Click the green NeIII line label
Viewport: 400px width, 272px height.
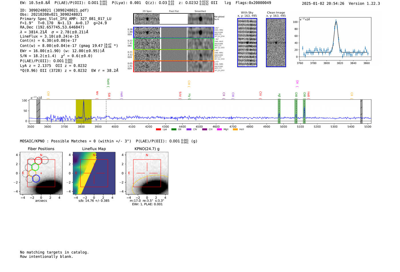(108, 83)
